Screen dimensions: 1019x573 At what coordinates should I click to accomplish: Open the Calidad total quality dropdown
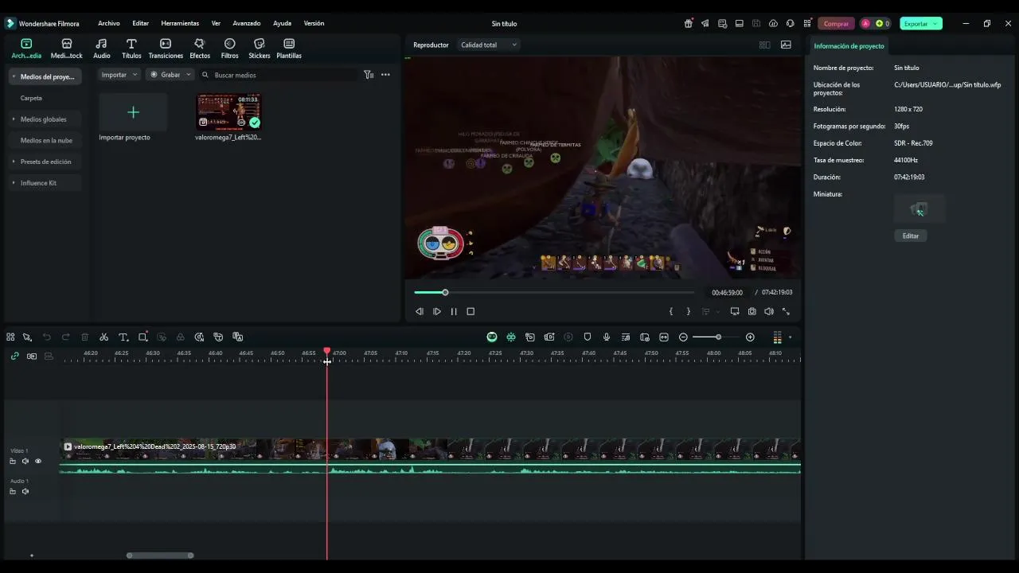(489, 45)
